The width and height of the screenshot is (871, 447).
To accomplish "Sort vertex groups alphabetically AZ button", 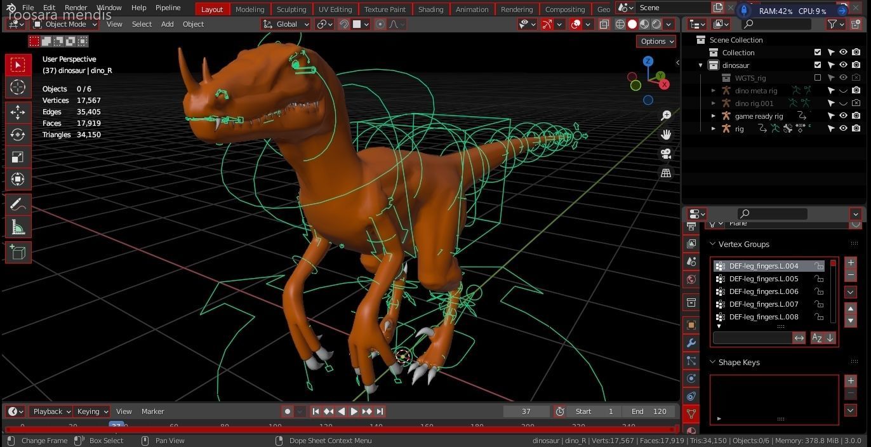I will 817,338.
